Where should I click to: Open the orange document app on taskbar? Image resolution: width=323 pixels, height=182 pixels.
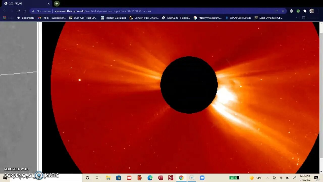140,178
